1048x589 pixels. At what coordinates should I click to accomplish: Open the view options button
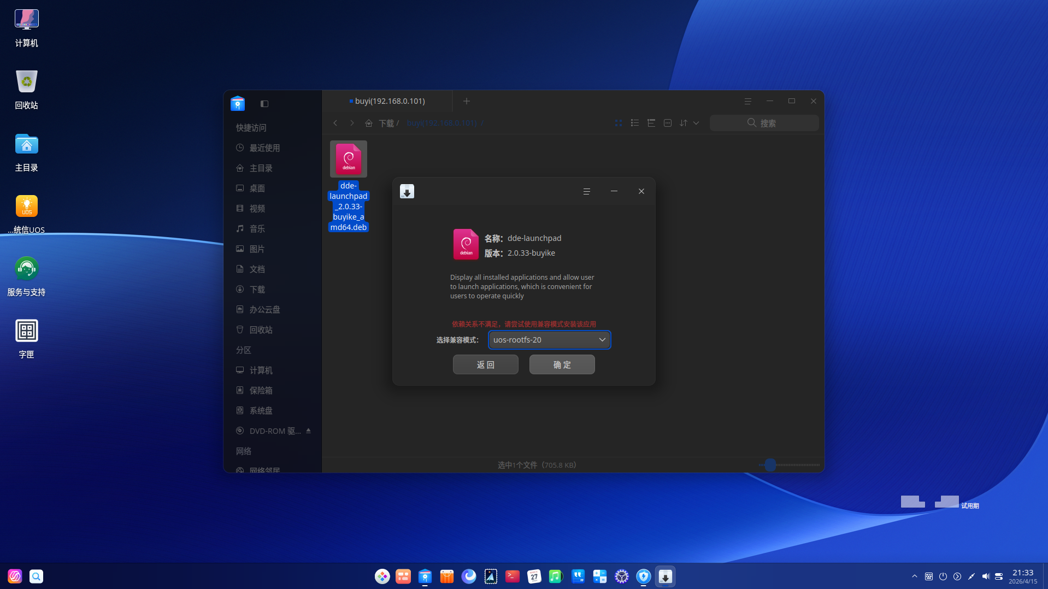click(x=667, y=123)
